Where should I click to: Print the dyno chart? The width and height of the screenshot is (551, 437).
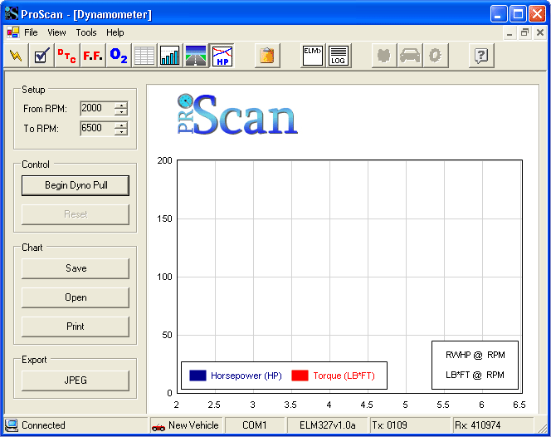[76, 327]
